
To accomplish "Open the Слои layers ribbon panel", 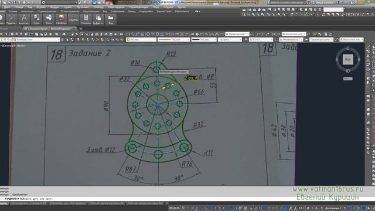I will point(36,19).
